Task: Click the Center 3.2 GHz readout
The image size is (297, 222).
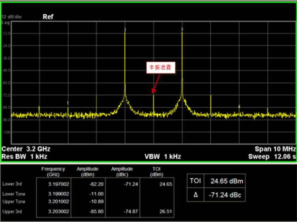Action: 26,149
